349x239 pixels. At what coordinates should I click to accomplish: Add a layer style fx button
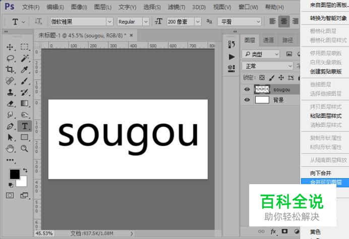(273, 231)
